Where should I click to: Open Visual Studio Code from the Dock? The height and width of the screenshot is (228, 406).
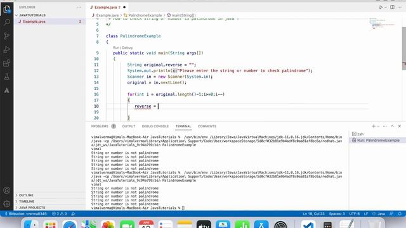308,224
